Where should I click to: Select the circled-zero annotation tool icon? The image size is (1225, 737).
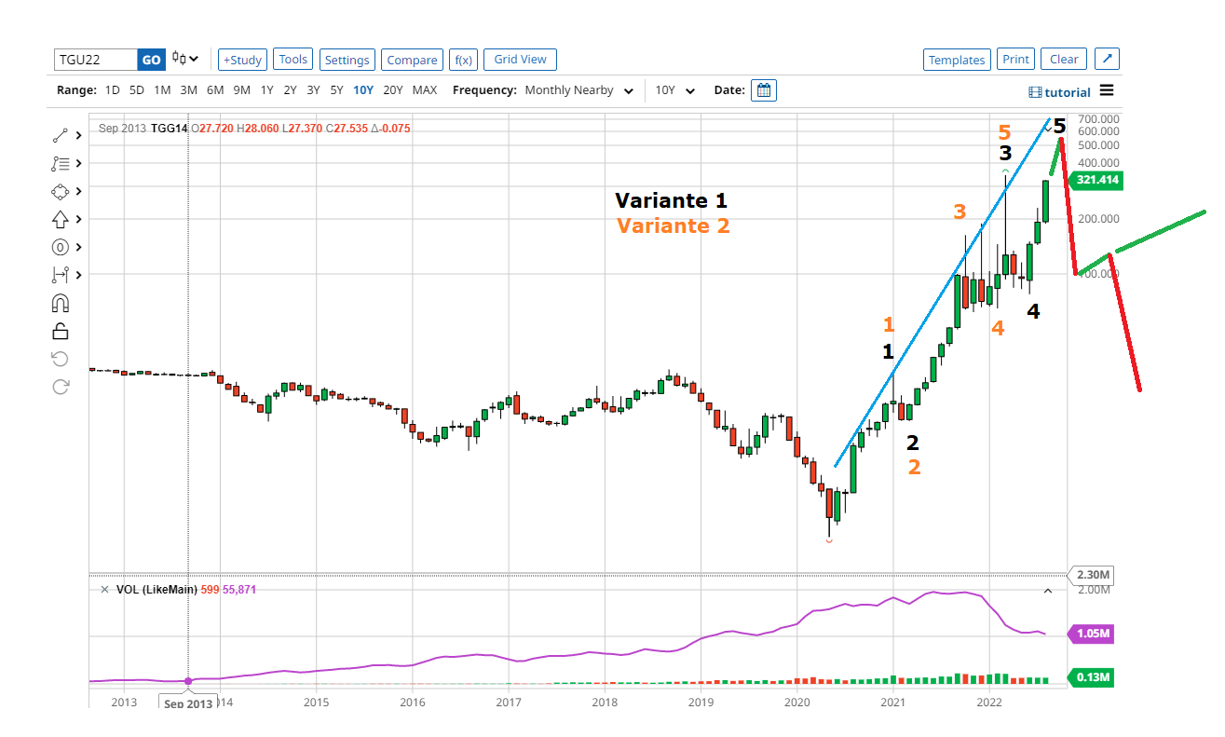click(61, 247)
